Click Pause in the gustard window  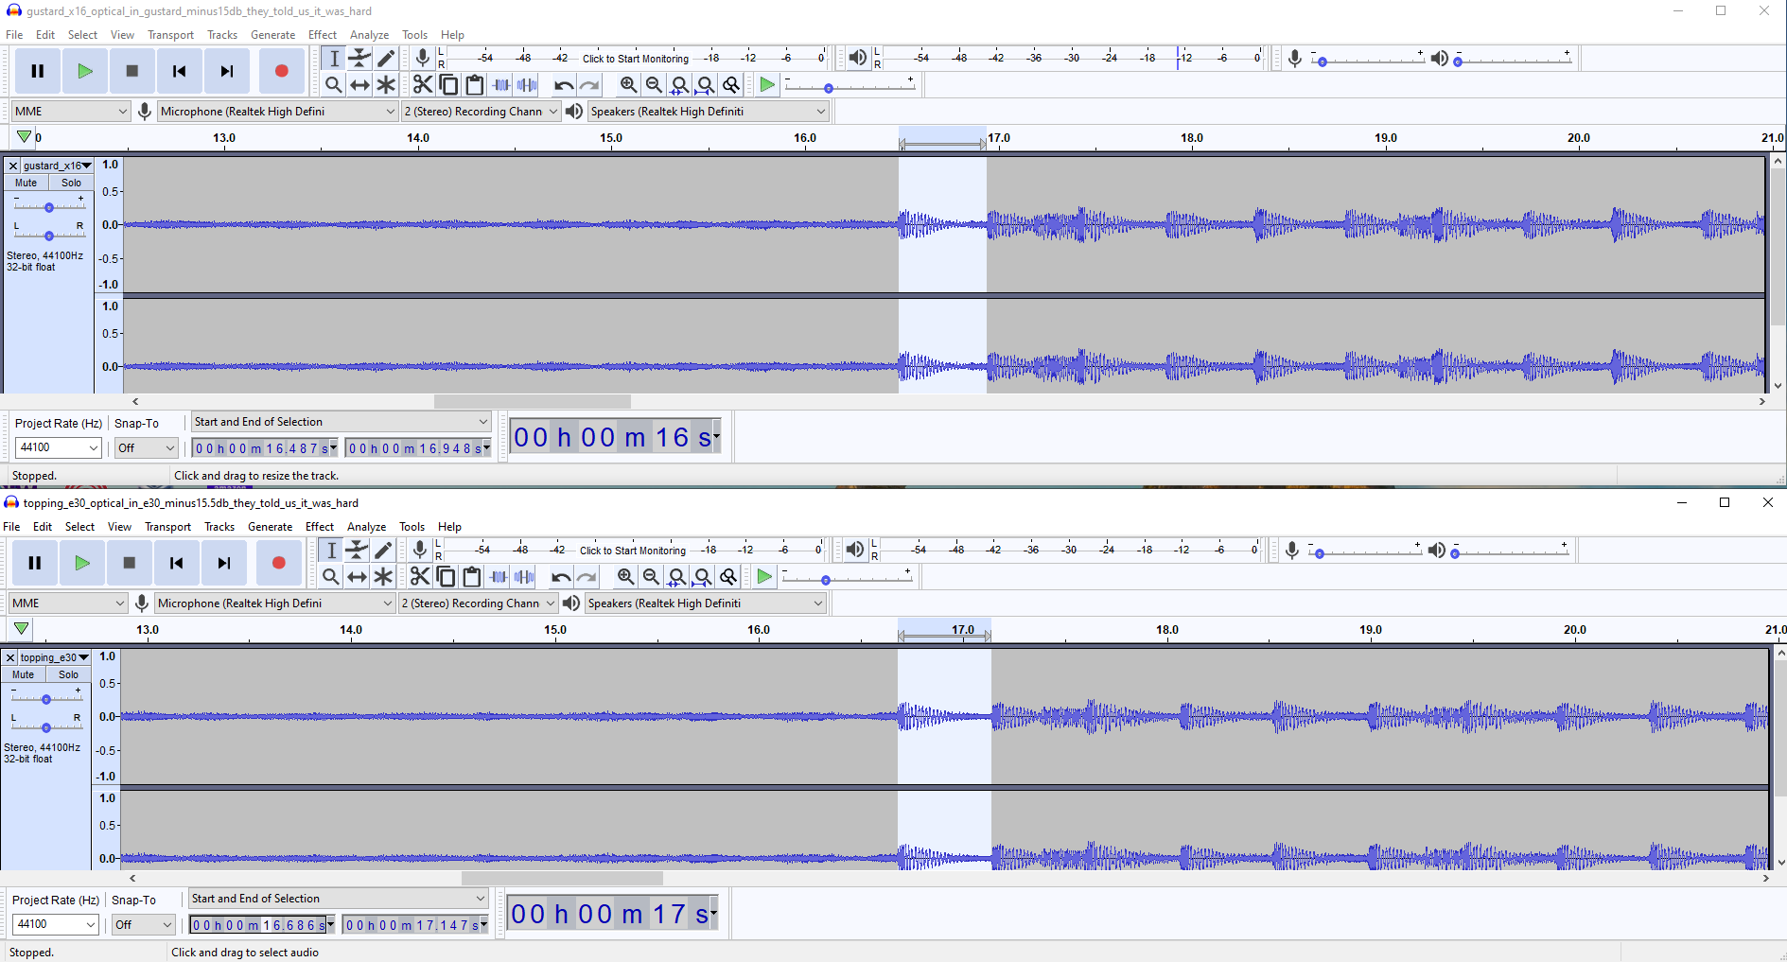38,71
